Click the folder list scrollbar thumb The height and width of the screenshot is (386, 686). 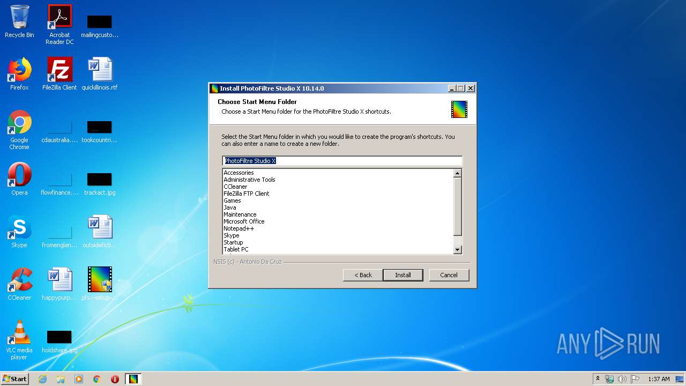click(457, 206)
